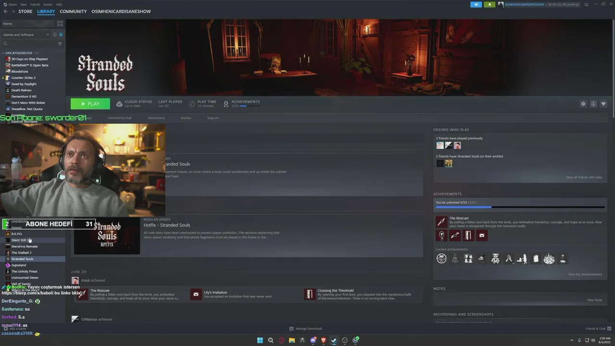
Task: Go back with the left arrow
Action: 6,12
